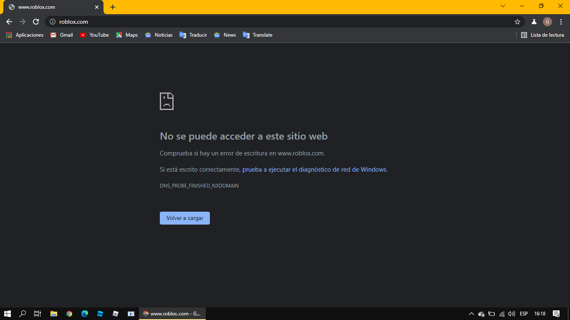
Task: Launch pinned Chrome icon on taskbar
Action: (x=69, y=314)
